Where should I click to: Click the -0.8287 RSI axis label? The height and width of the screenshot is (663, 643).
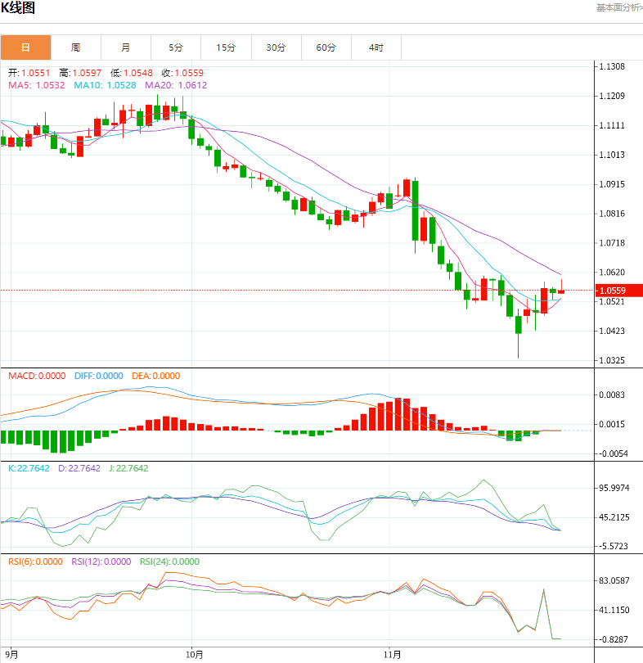[x=614, y=639]
